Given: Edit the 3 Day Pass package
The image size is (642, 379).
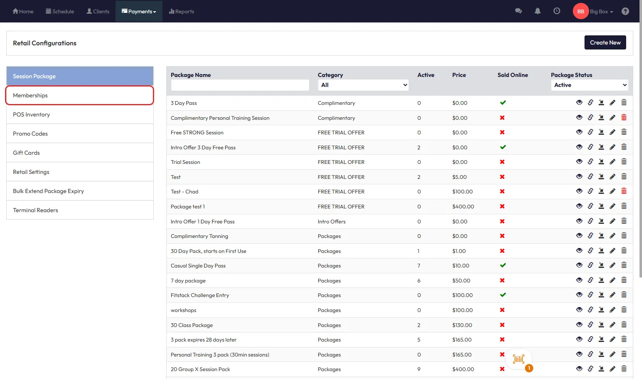Looking at the screenshot, I should click(612, 103).
